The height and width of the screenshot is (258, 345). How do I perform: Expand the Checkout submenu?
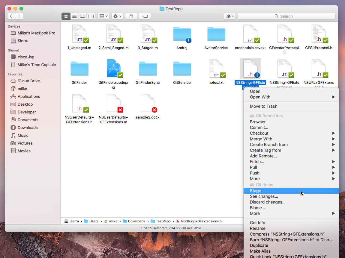click(x=259, y=133)
